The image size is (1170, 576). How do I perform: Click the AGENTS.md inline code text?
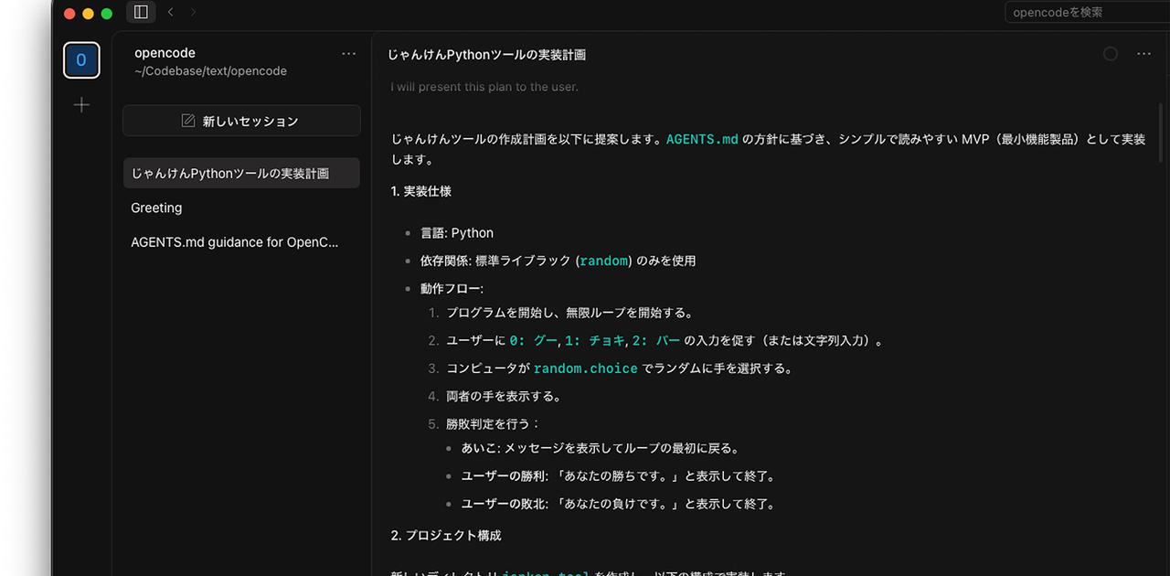702,140
